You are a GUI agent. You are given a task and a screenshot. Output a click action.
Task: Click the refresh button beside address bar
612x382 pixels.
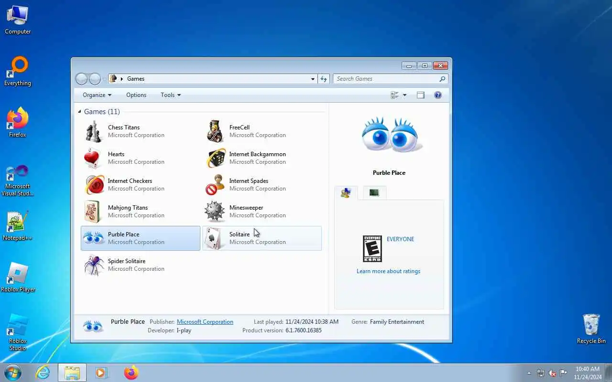click(x=324, y=79)
